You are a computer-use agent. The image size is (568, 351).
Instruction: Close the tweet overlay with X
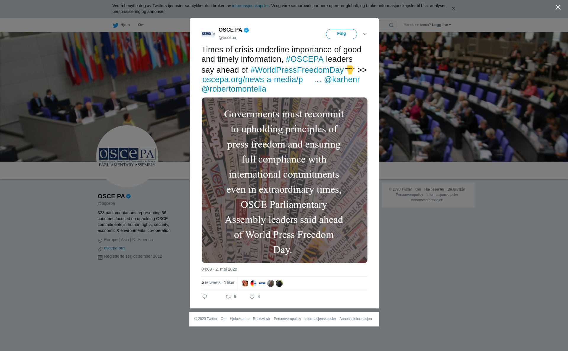(558, 7)
